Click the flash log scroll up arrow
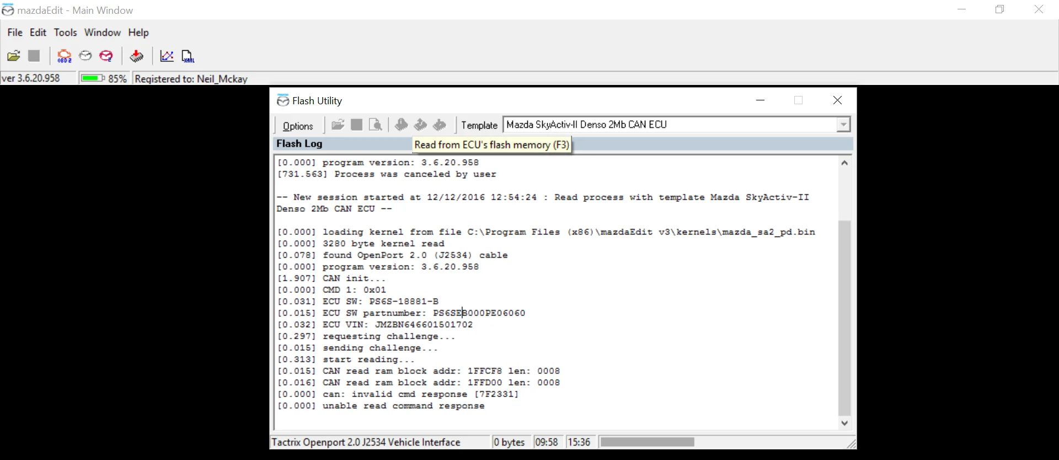 [844, 163]
